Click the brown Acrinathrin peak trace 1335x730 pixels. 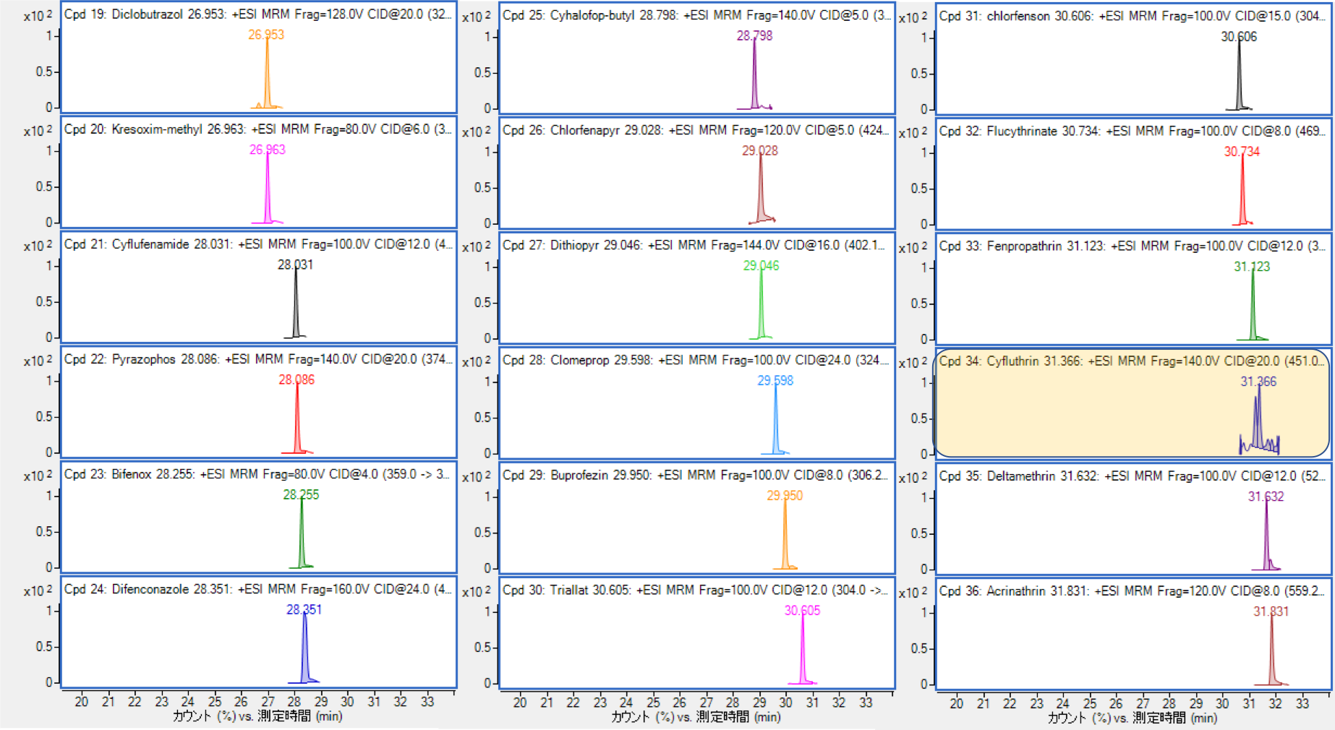(1272, 650)
